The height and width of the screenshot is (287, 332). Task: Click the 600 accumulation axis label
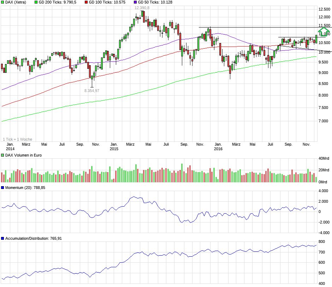coord(322,262)
